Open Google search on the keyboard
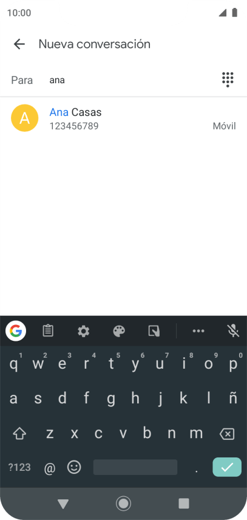247x520 pixels. (x=16, y=331)
